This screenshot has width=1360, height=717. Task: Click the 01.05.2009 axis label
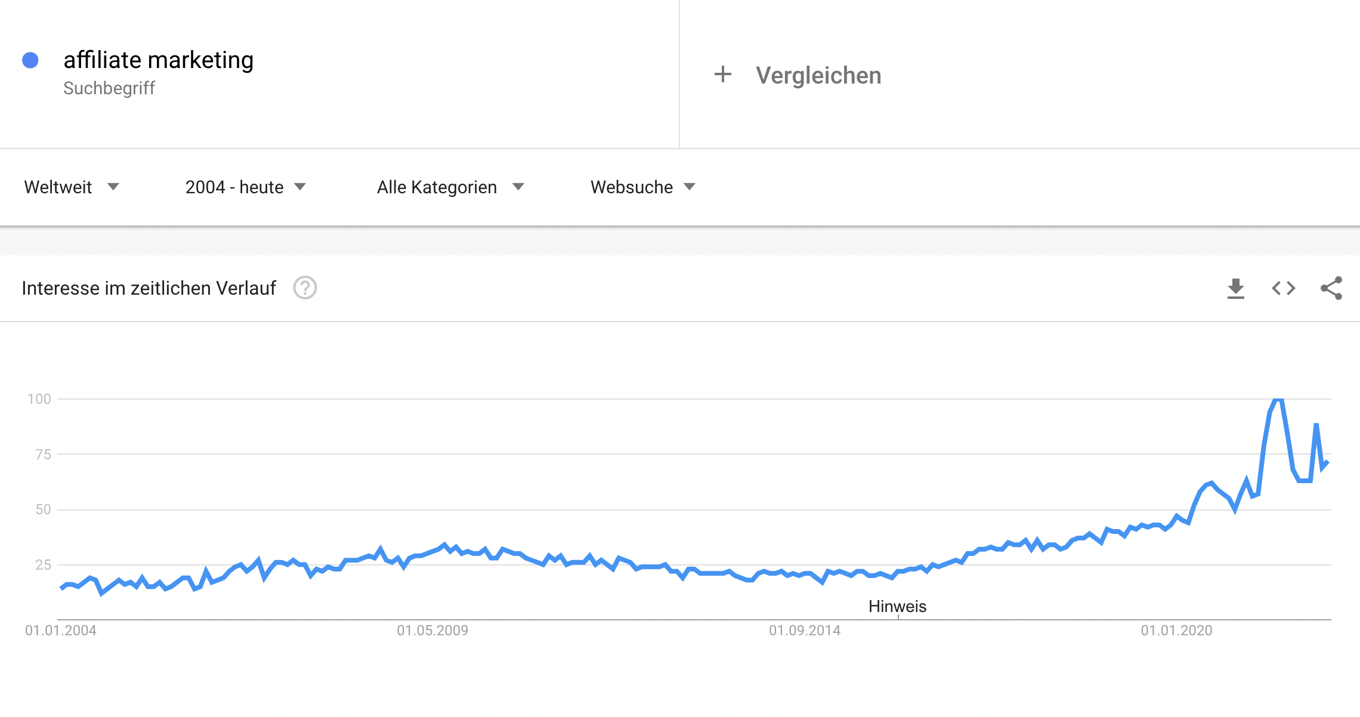pos(432,631)
